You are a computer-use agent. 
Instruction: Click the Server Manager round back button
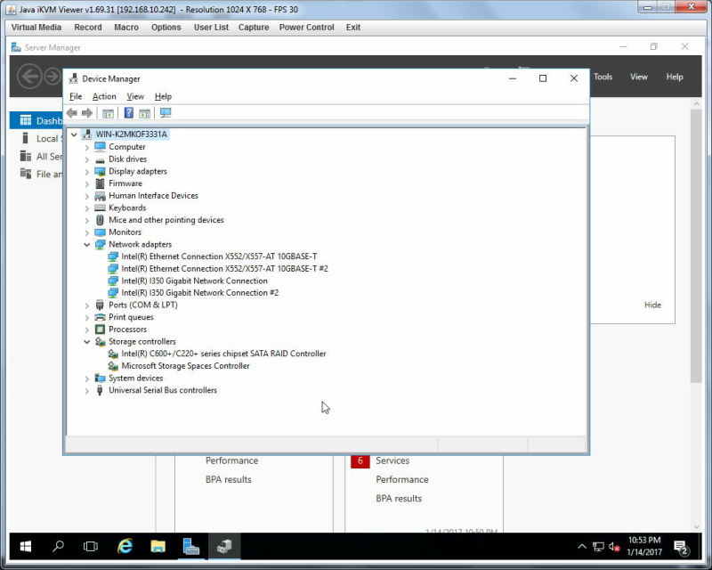(x=30, y=77)
